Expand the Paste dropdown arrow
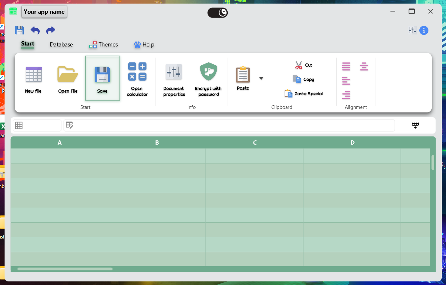Screen dimensions: 446x285 (261, 78)
